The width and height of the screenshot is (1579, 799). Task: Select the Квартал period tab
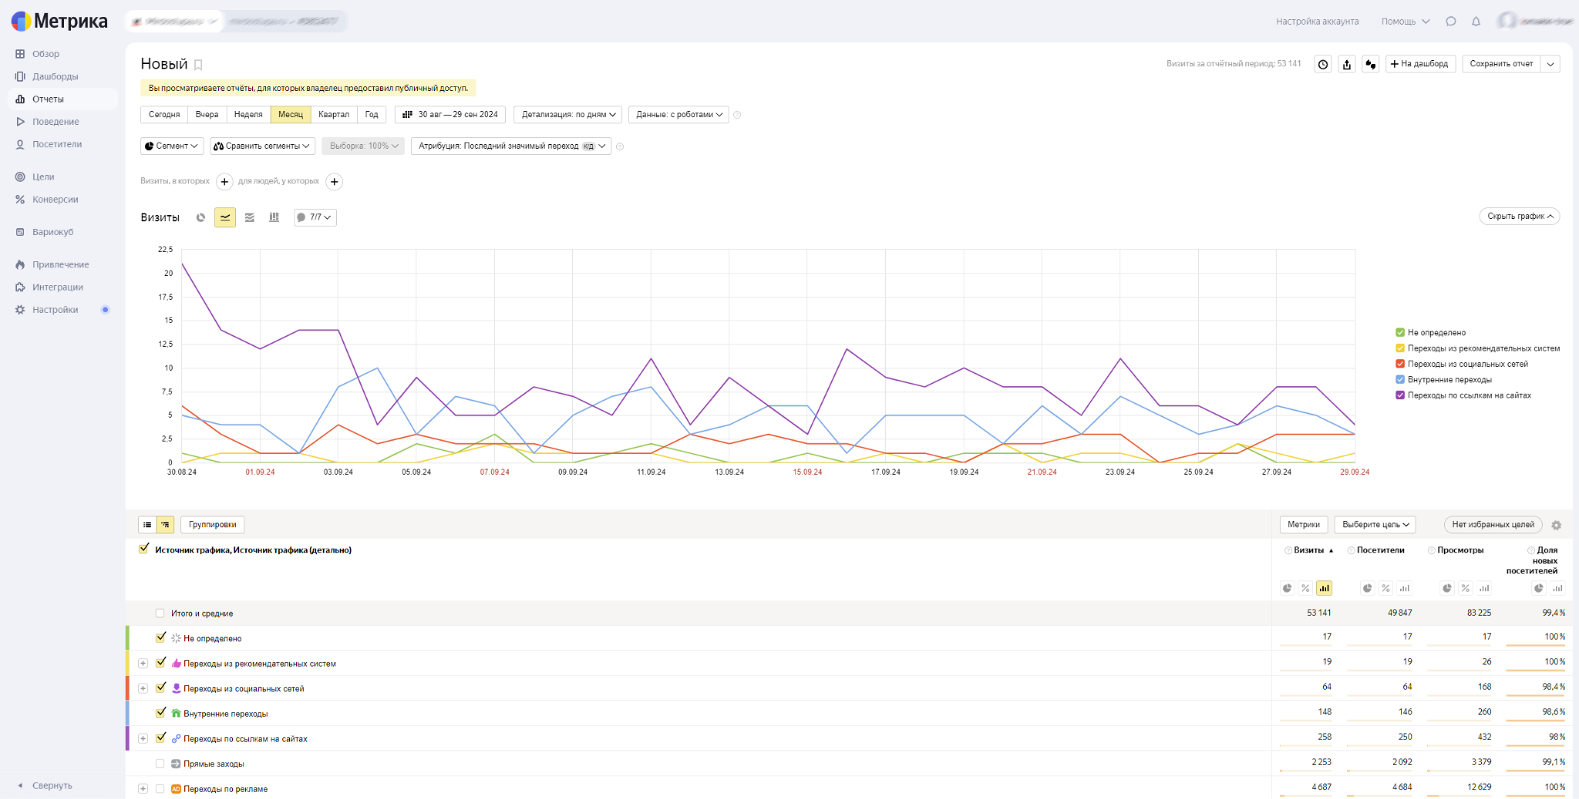[333, 115]
